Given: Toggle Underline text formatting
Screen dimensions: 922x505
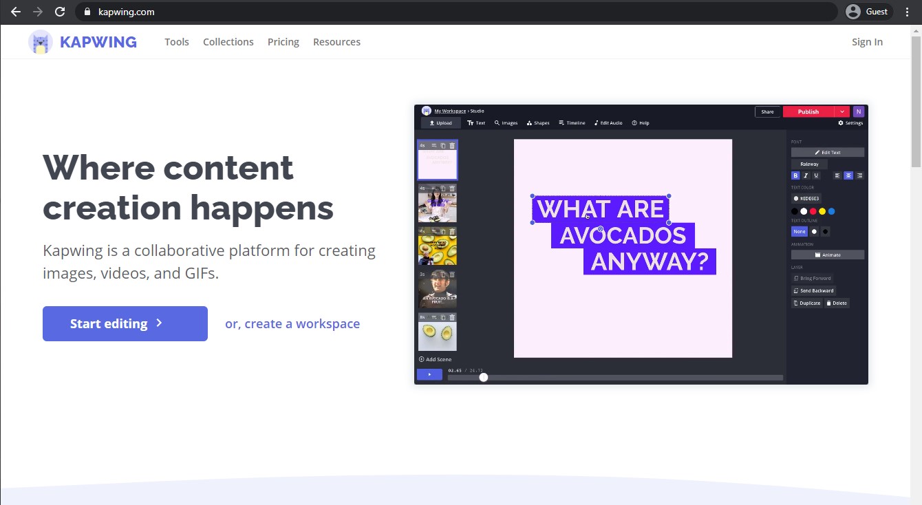Looking at the screenshot, I should point(816,175).
